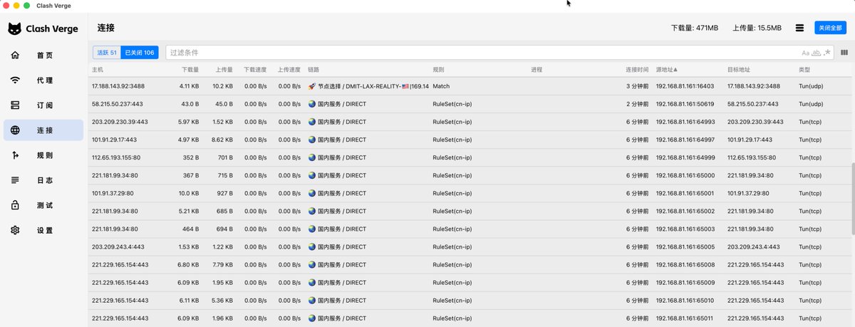Viewport: 855px width, 327px height.
Task: Toggle whole-word match filter option
Action: click(x=817, y=53)
